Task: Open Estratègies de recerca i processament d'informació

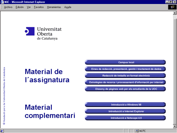Action: pos(125,82)
